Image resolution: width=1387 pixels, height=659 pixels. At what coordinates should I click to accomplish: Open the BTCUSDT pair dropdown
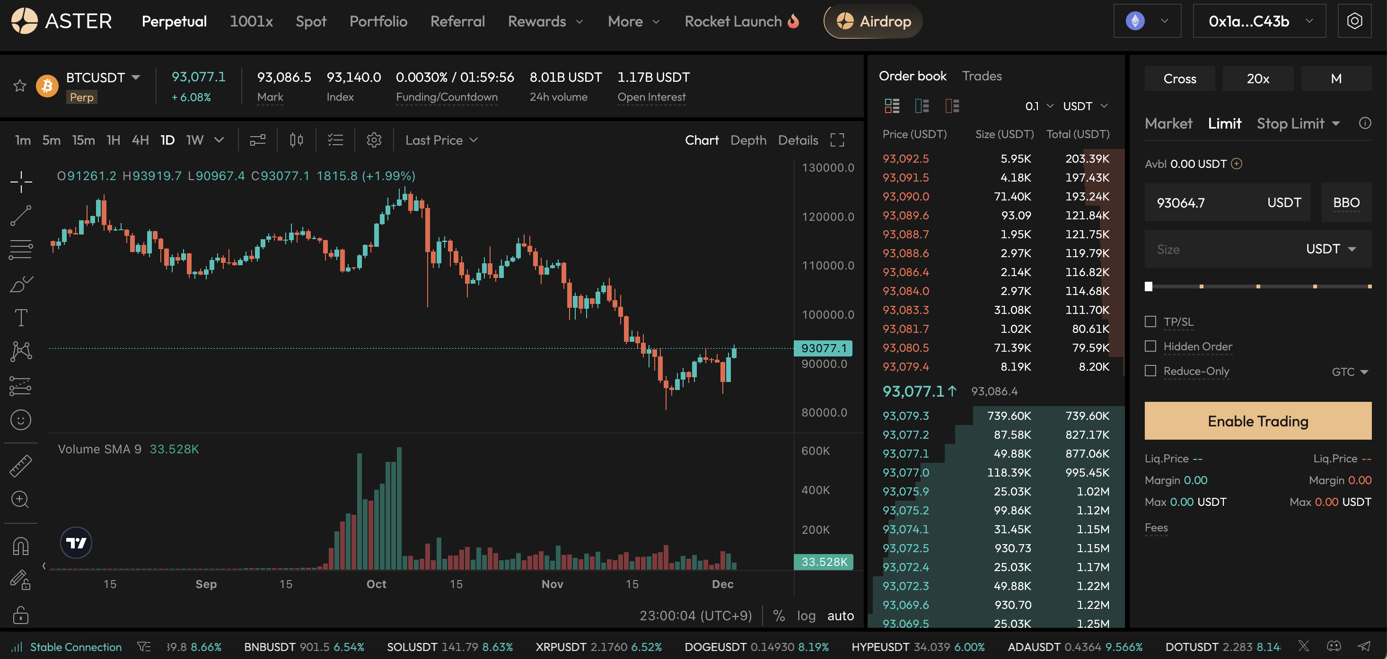[x=136, y=78]
